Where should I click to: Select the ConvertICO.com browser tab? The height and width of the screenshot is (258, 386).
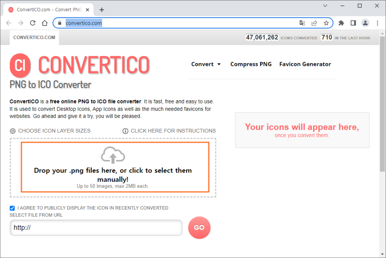48,10
